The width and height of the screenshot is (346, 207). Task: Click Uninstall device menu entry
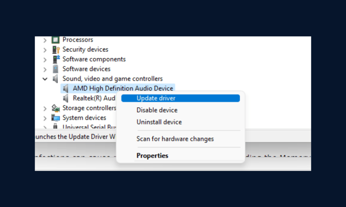pos(159,122)
